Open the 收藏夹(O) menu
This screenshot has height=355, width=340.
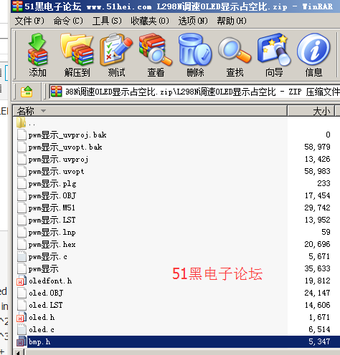coord(150,21)
